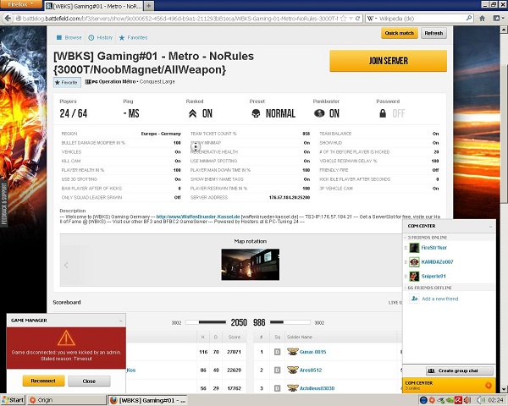Click the Metro map rotation thumbnail

[250, 265]
